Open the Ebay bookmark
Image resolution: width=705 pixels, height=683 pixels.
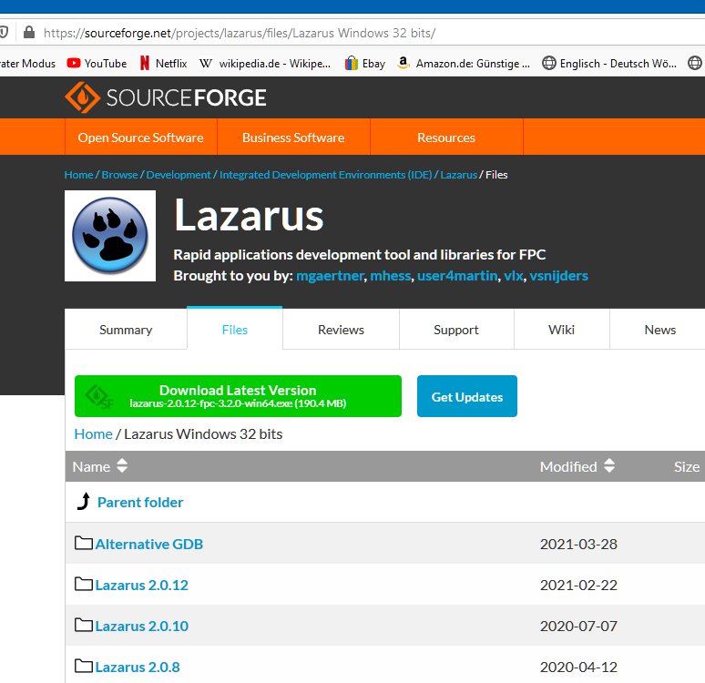point(365,64)
